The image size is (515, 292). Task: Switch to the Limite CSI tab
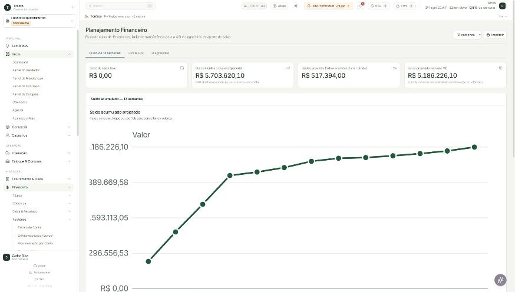(x=136, y=53)
